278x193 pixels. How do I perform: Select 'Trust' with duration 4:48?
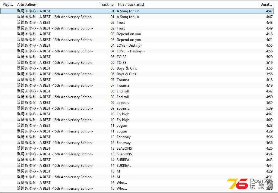click(121, 23)
